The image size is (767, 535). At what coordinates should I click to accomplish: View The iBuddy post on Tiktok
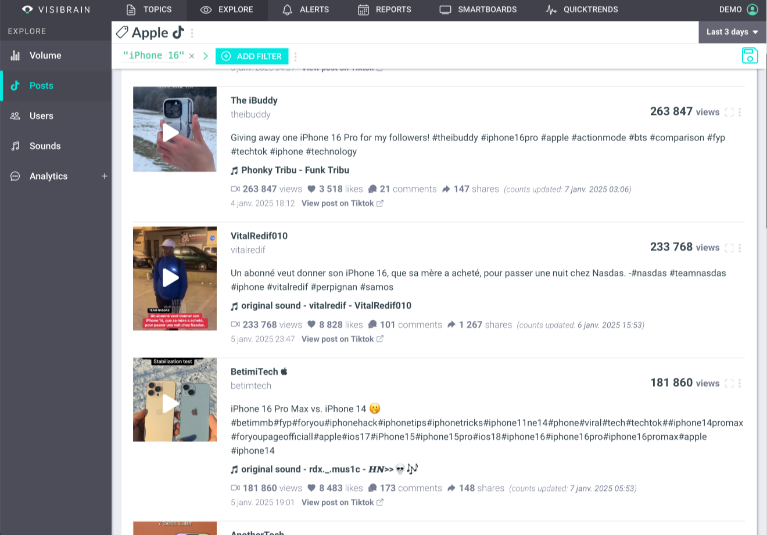click(x=342, y=203)
